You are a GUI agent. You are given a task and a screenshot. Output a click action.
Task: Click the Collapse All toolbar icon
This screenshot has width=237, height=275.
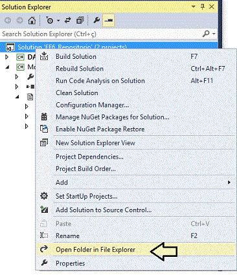(x=80, y=21)
